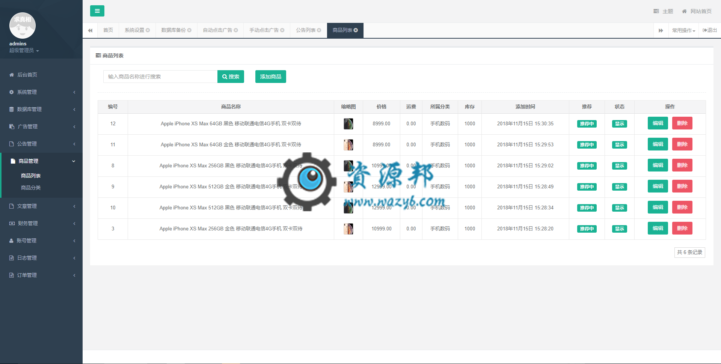Close the 公告列表 tab via its x icon
This screenshot has width=721, height=364.
319,30
